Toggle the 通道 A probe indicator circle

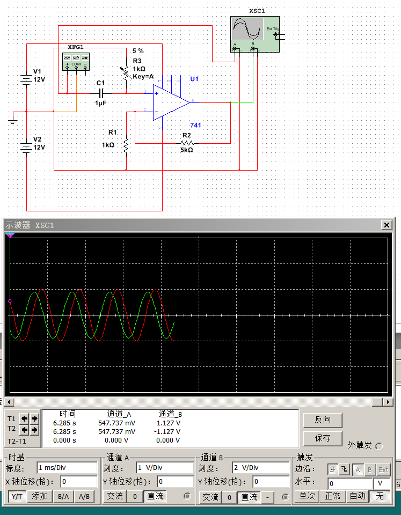click(187, 496)
